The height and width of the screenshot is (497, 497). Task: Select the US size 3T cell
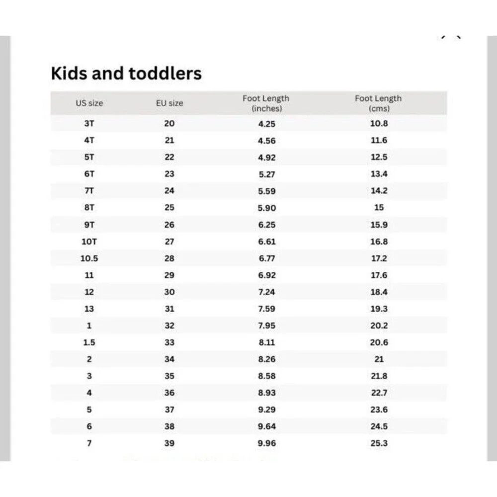coord(89,123)
